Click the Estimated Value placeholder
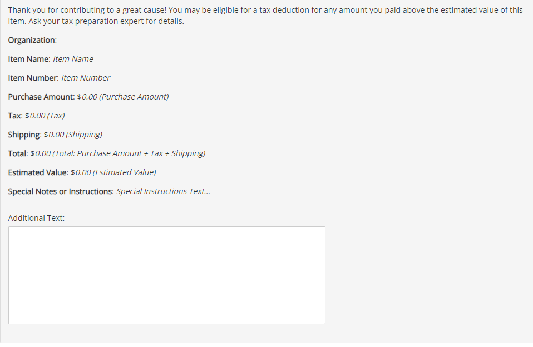 (x=113, y=172)
